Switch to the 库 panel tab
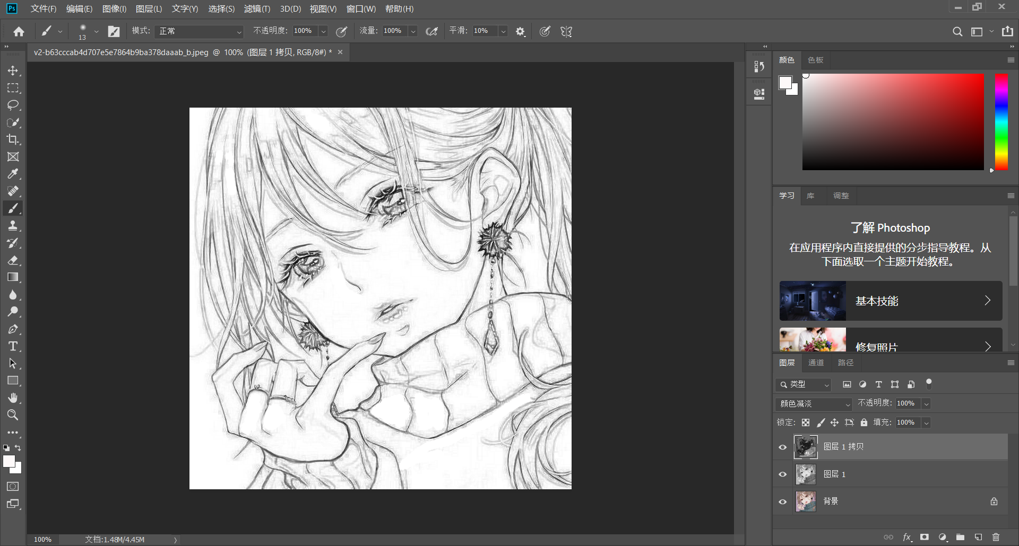The width and height of the screenshot is (1019, 546). [810, 196]
